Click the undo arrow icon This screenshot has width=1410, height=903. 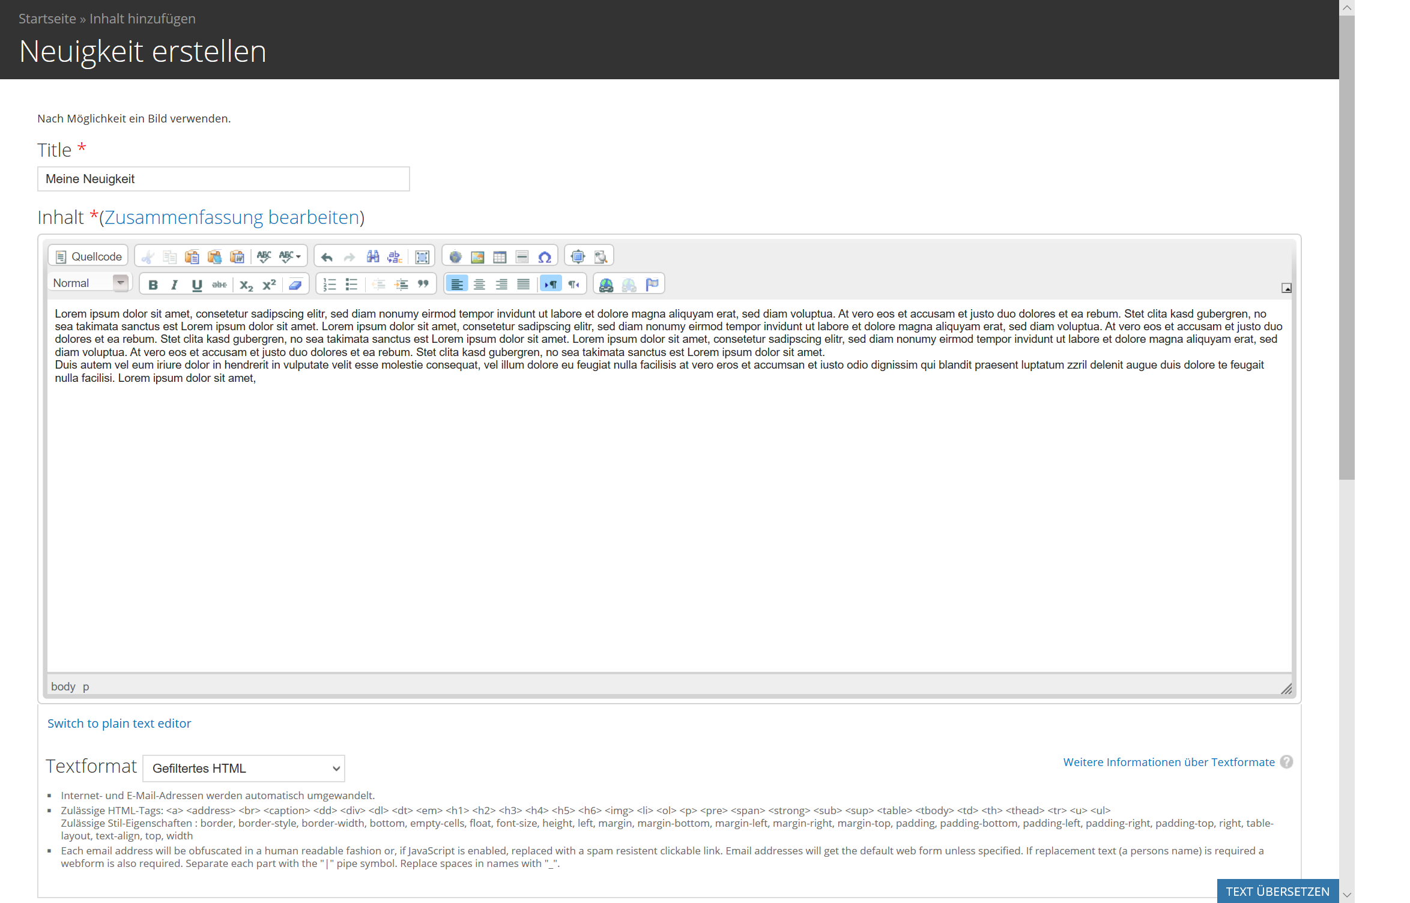point(327,257)
